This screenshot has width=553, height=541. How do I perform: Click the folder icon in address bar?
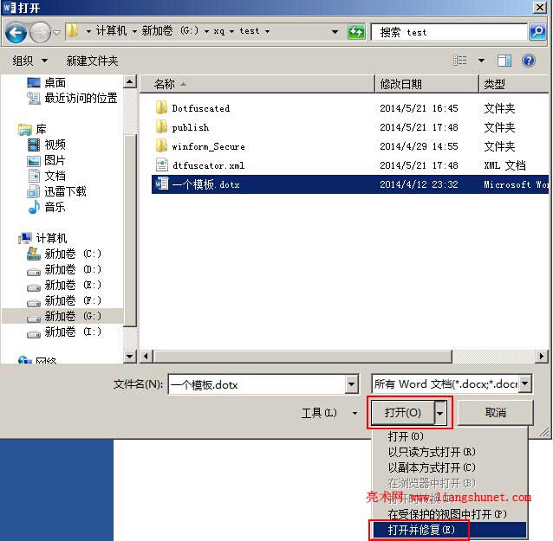(72, 31)
